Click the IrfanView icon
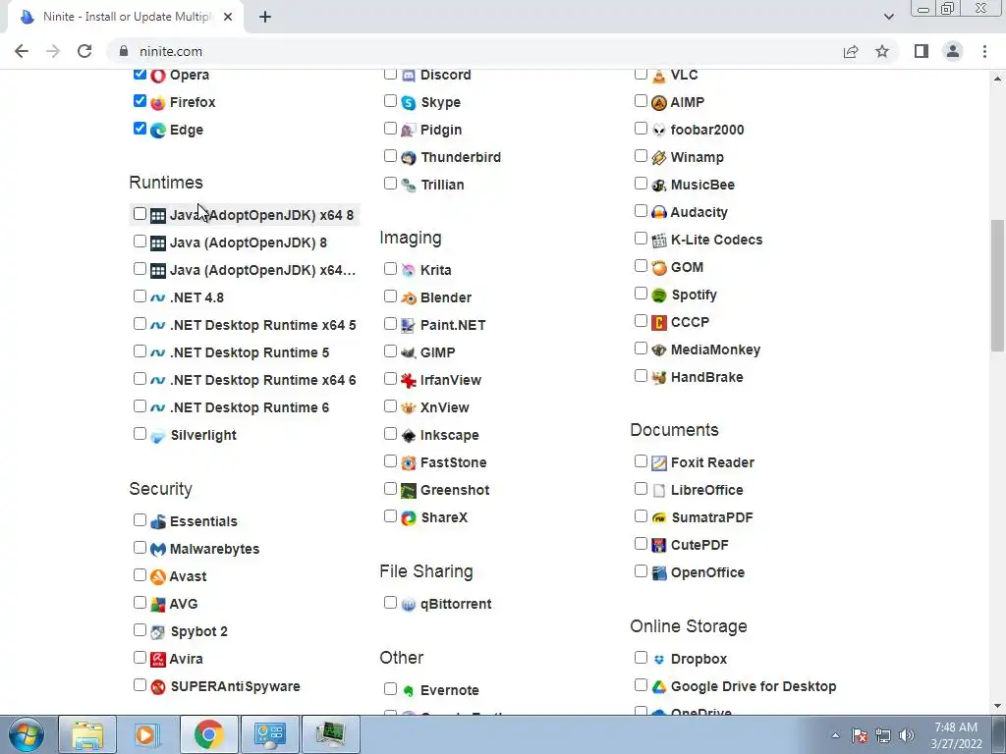 [x=409, y=380]
